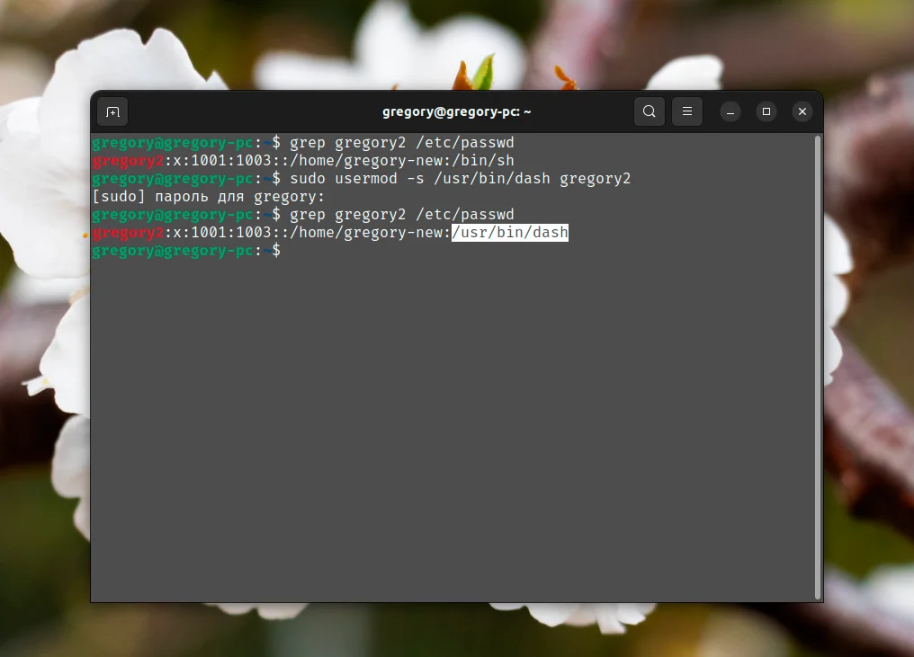The image size is (914, 657).
Task: Click the terminal vertical scrollbar
Action: click(818, 367)
